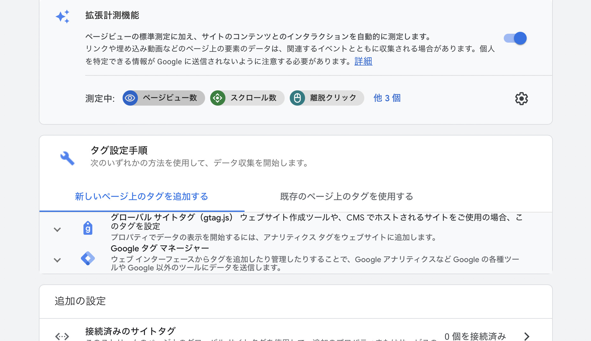Open 接続済みのサイトタグ with right chevron

pyautogui.click(x=527, y=336)
